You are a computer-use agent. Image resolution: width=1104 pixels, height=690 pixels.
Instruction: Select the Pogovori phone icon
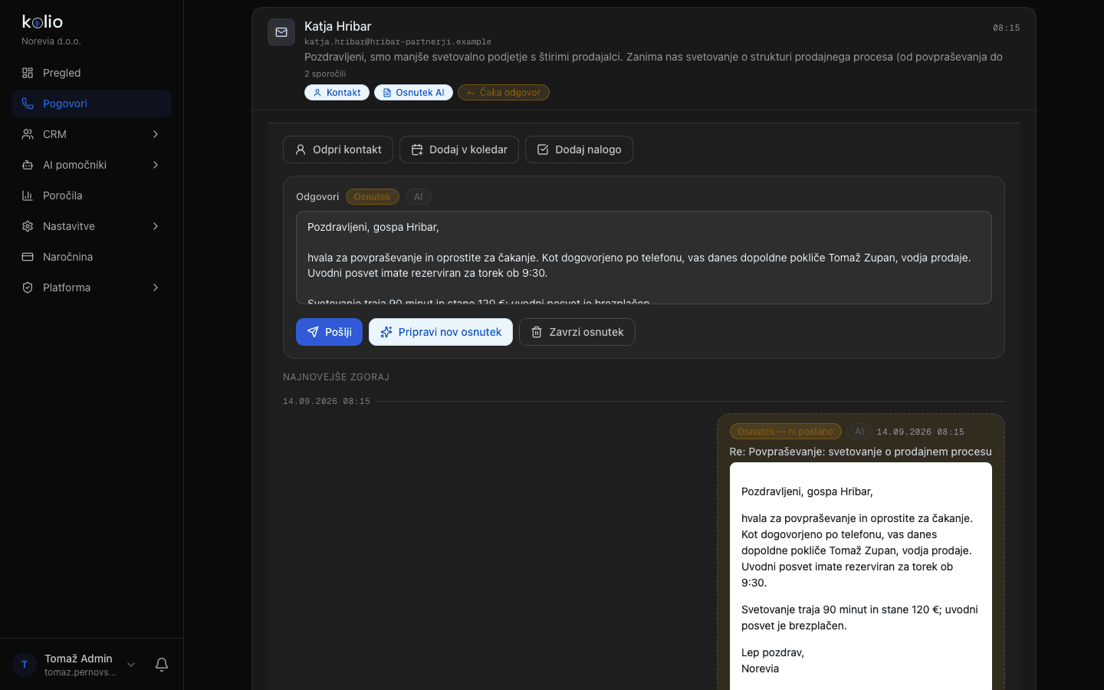click(x=28, y=103)
